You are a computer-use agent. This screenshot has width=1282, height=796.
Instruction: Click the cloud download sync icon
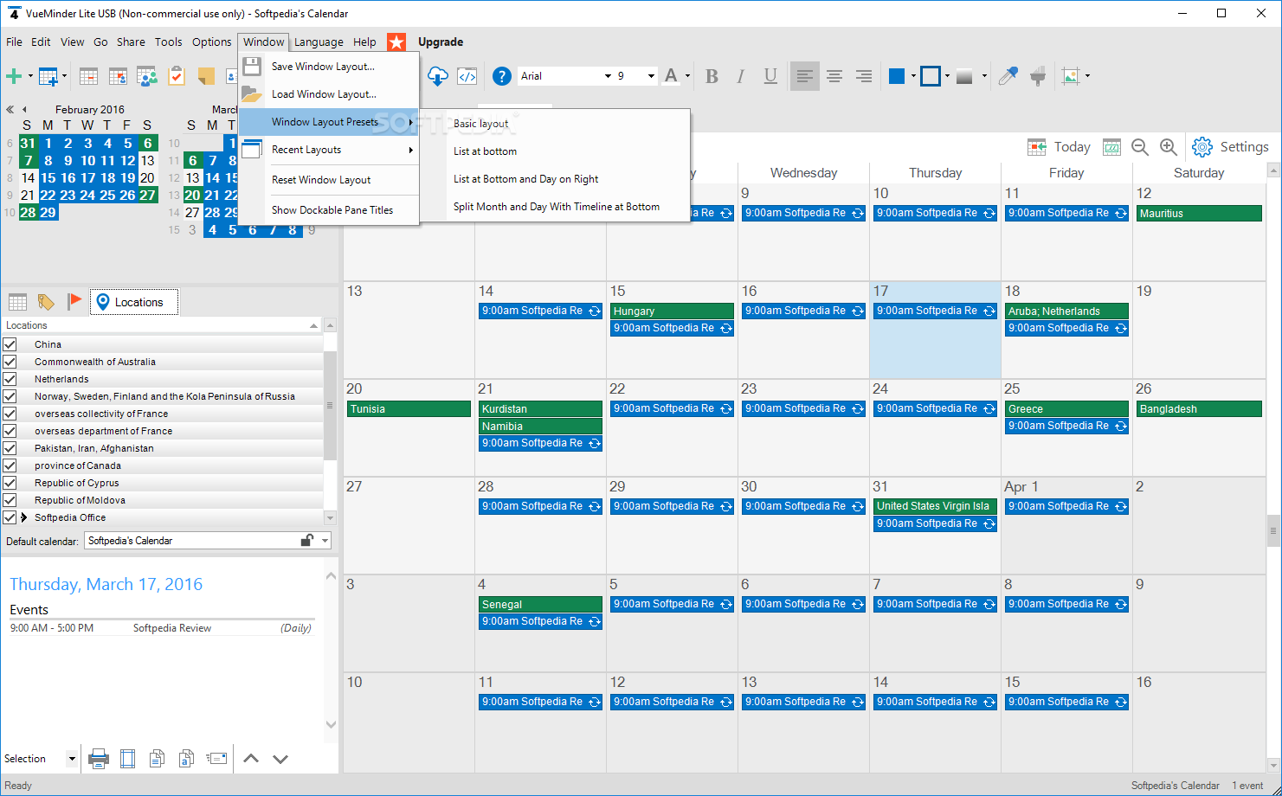[x=438, y=76]
